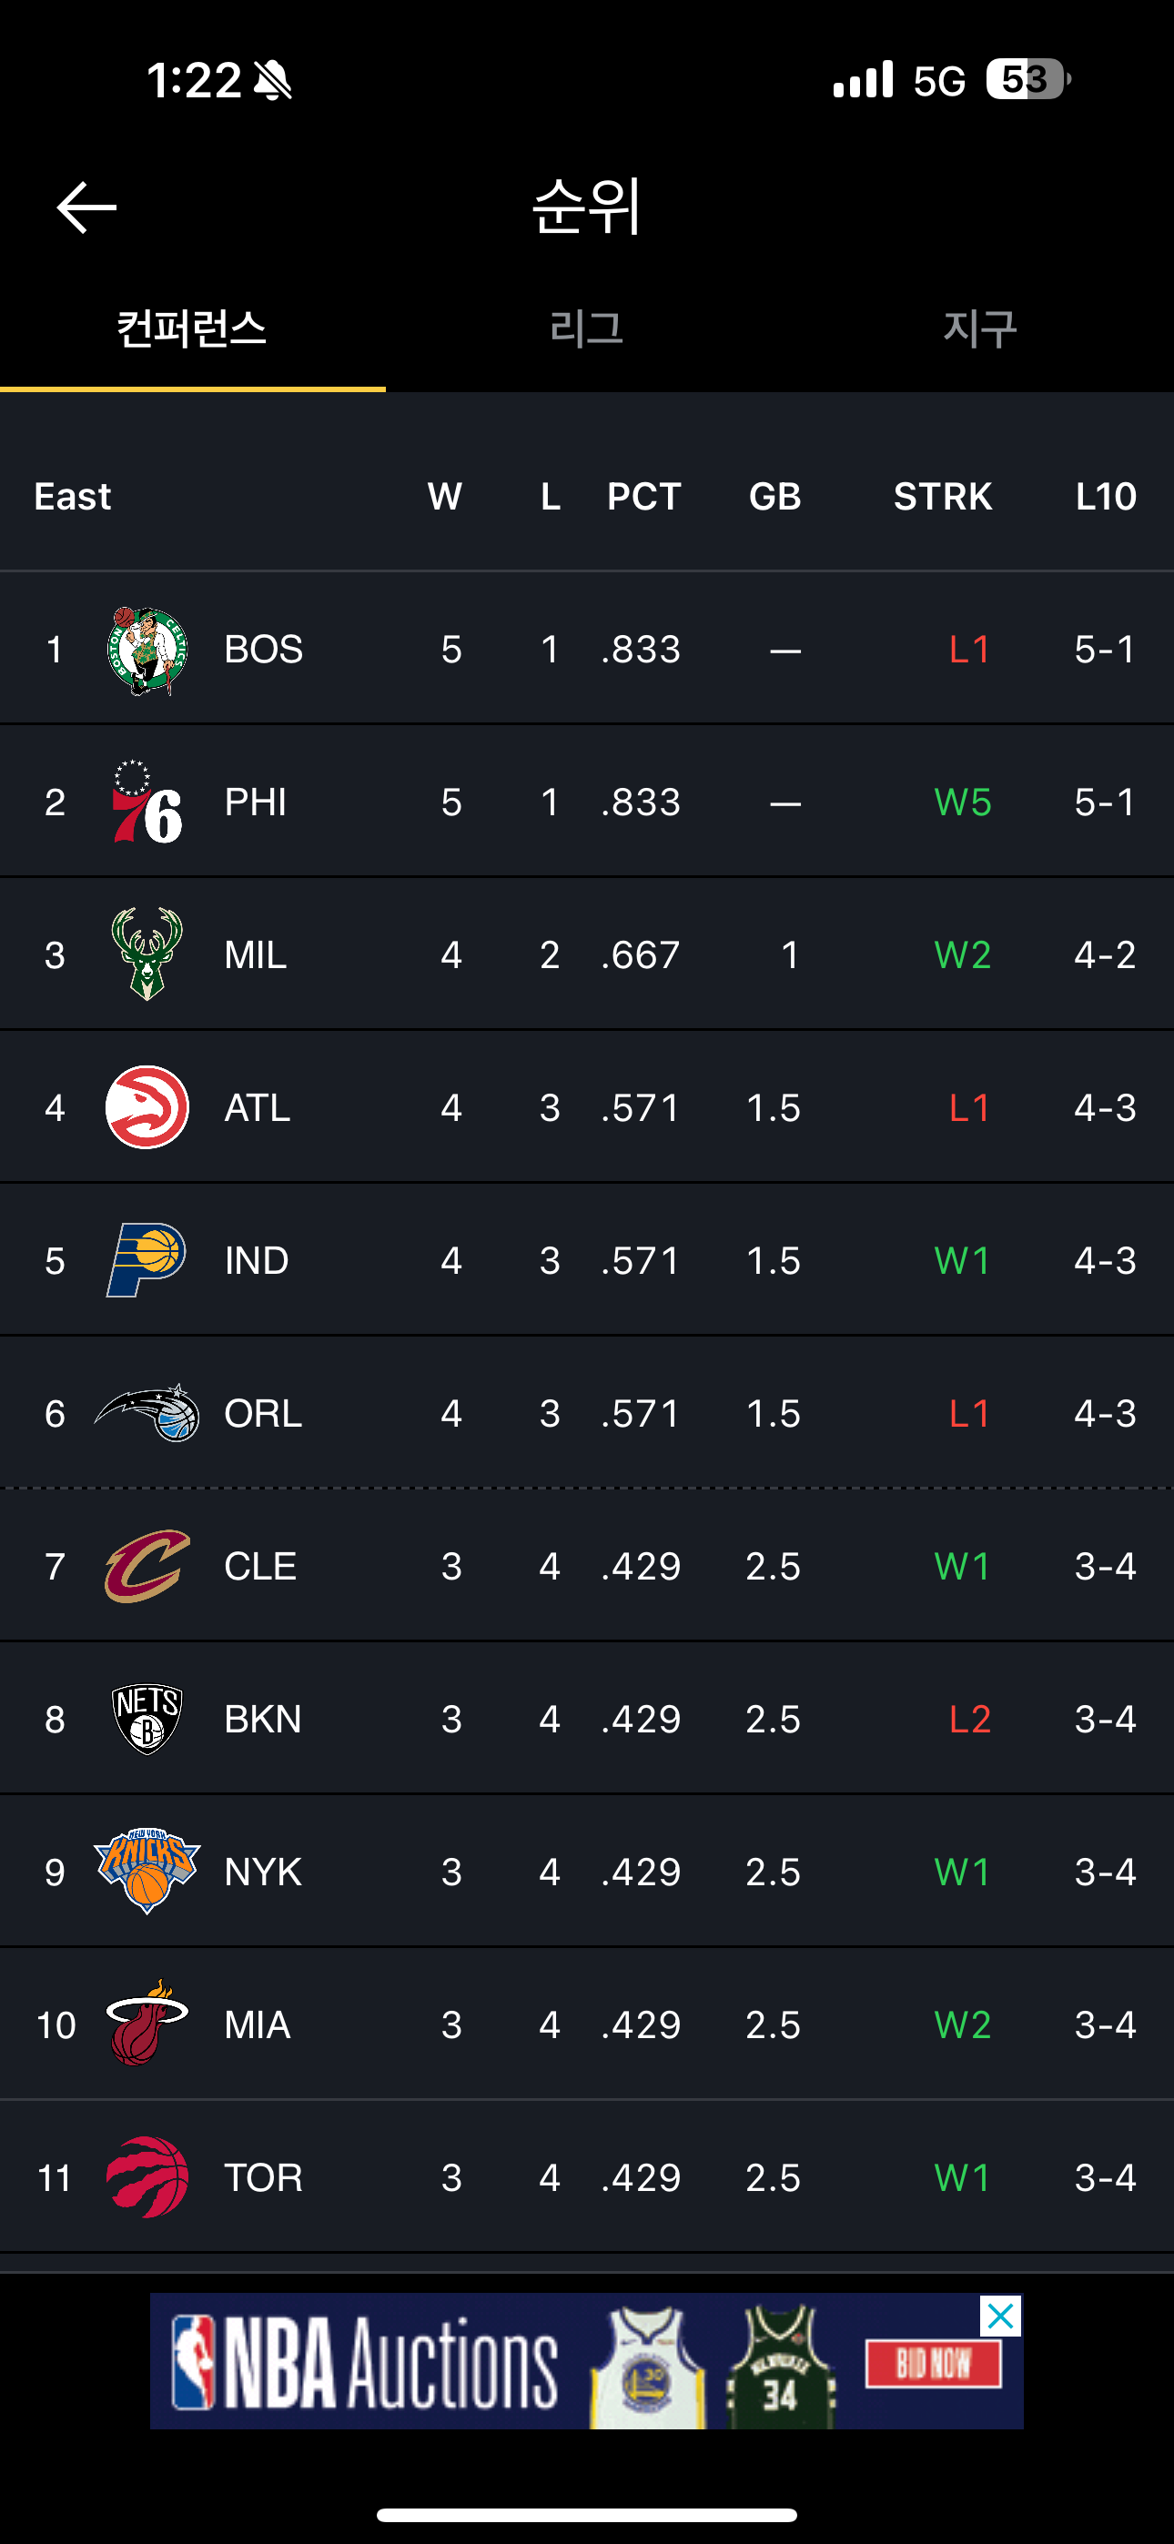Tap the Orlando Magic logo
This screenshot has width=1174, height=2544.
(x=147, y=1413)
